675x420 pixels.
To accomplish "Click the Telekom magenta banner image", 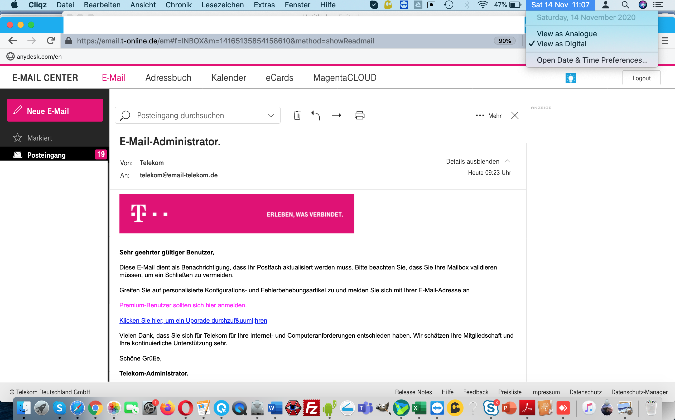I will click(x=237, y=213).
